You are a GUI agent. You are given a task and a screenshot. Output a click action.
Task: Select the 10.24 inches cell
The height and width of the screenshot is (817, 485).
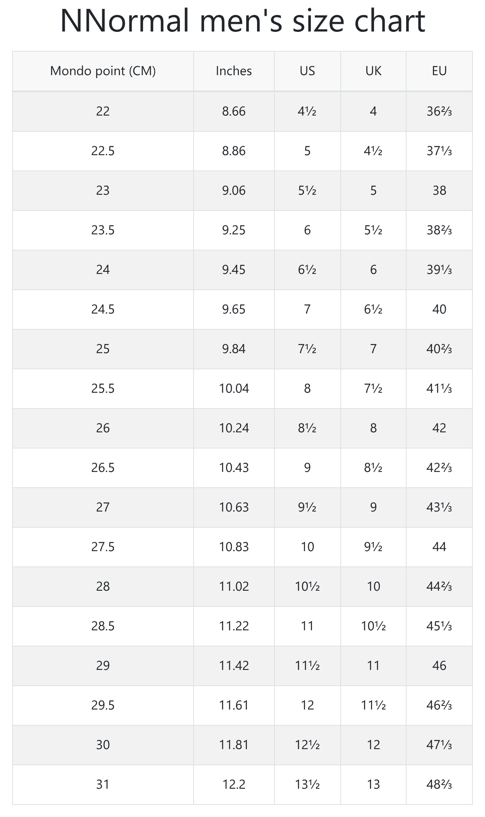pyautogui.click(x=234, y=428)
